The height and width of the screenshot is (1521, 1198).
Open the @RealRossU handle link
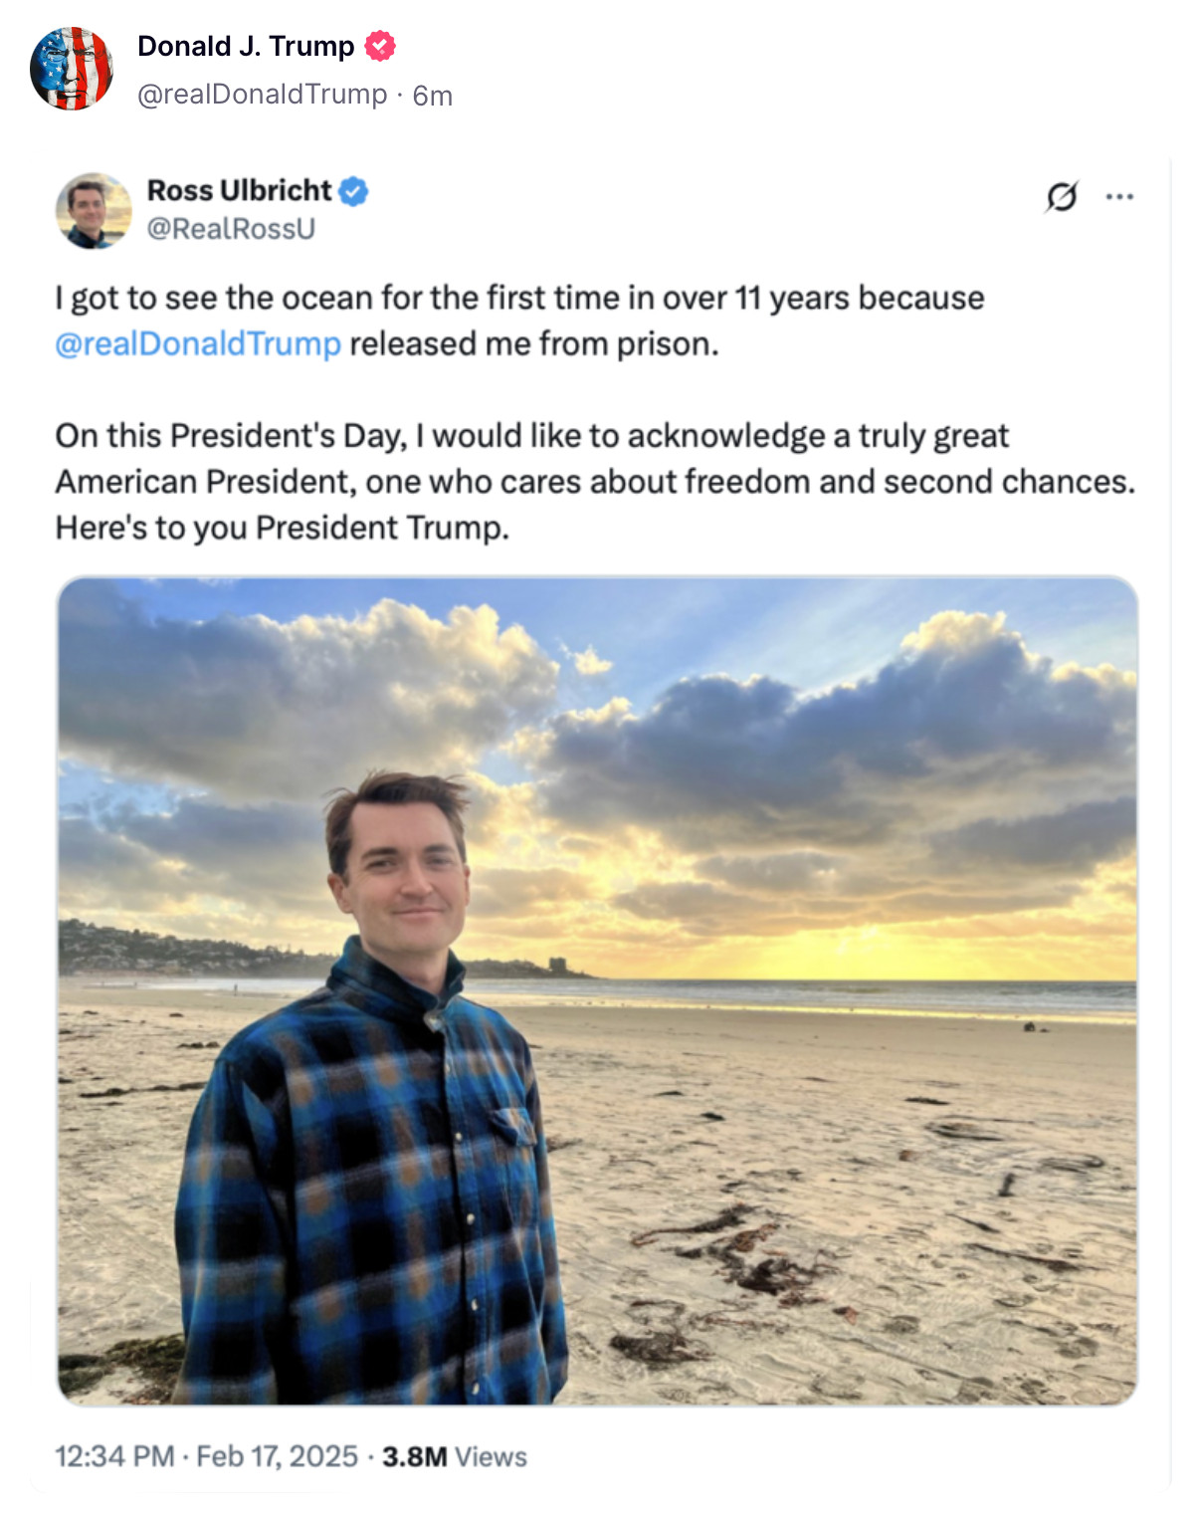231,229
